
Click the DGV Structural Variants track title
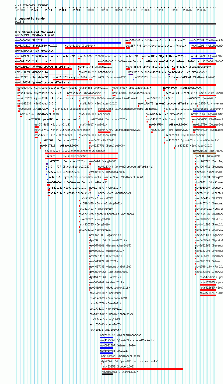pyautogui.click(x=35, y=32)
